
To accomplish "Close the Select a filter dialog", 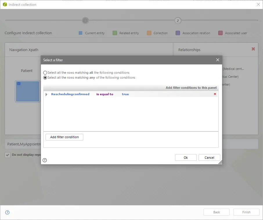I will point(218,60).
